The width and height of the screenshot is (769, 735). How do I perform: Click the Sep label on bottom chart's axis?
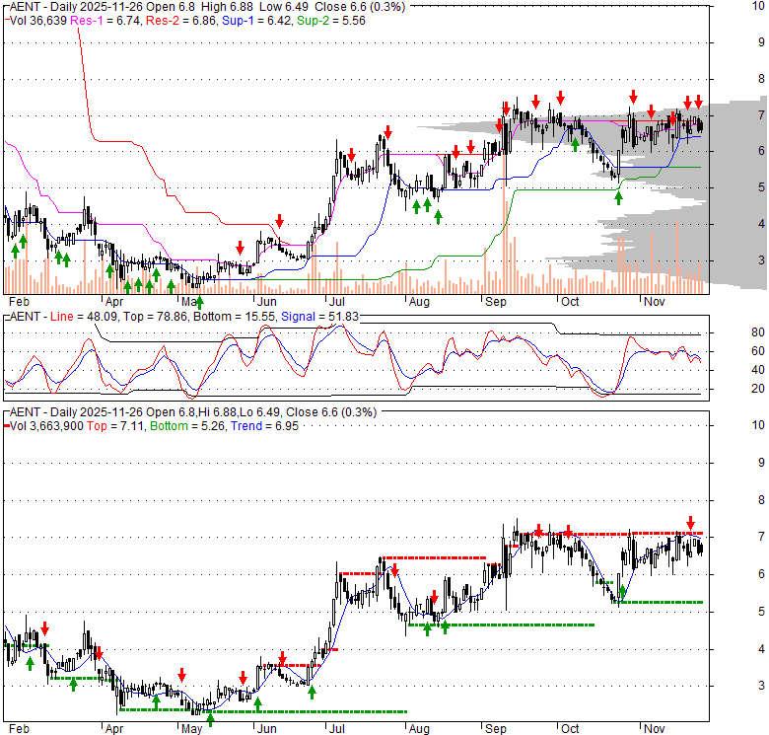tap(495, 729)
